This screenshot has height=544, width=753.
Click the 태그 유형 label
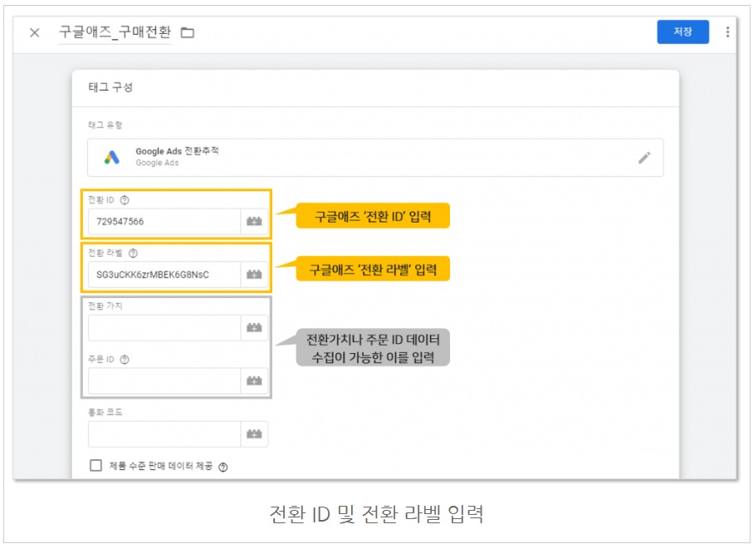105,125
